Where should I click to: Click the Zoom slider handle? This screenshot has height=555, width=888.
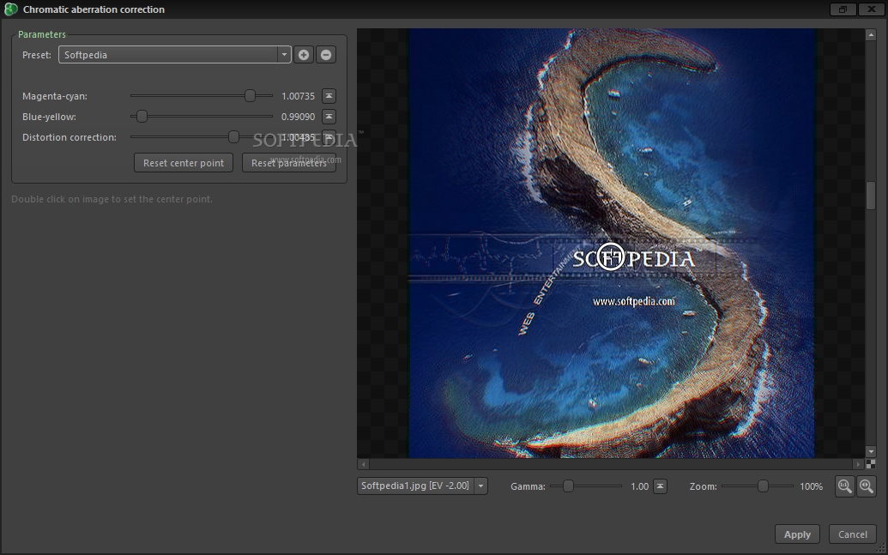tap(763, 486)
